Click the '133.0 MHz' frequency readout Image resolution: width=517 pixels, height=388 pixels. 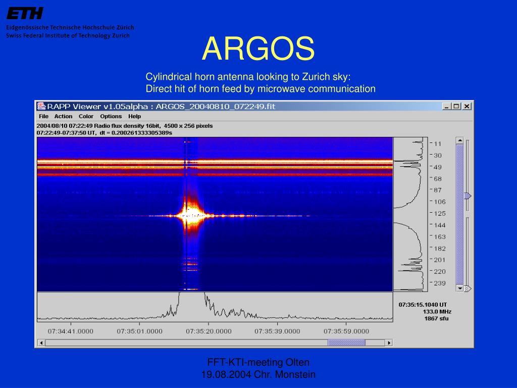[x=437, y=311]
